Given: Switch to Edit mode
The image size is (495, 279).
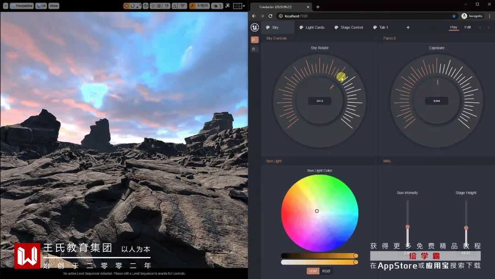Looking at the screenshot, I should pyautogui.click(x=467, y=27).
